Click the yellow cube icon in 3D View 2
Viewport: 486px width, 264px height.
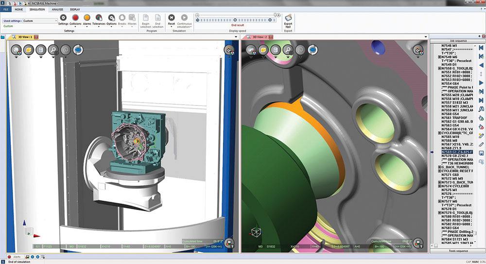(x=264, y=50)
